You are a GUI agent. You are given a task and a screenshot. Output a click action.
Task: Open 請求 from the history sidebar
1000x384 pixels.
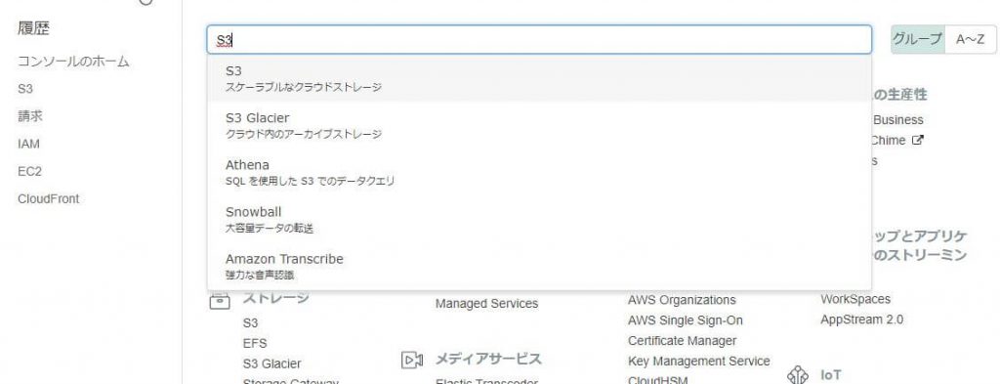[x=30, y=116]
